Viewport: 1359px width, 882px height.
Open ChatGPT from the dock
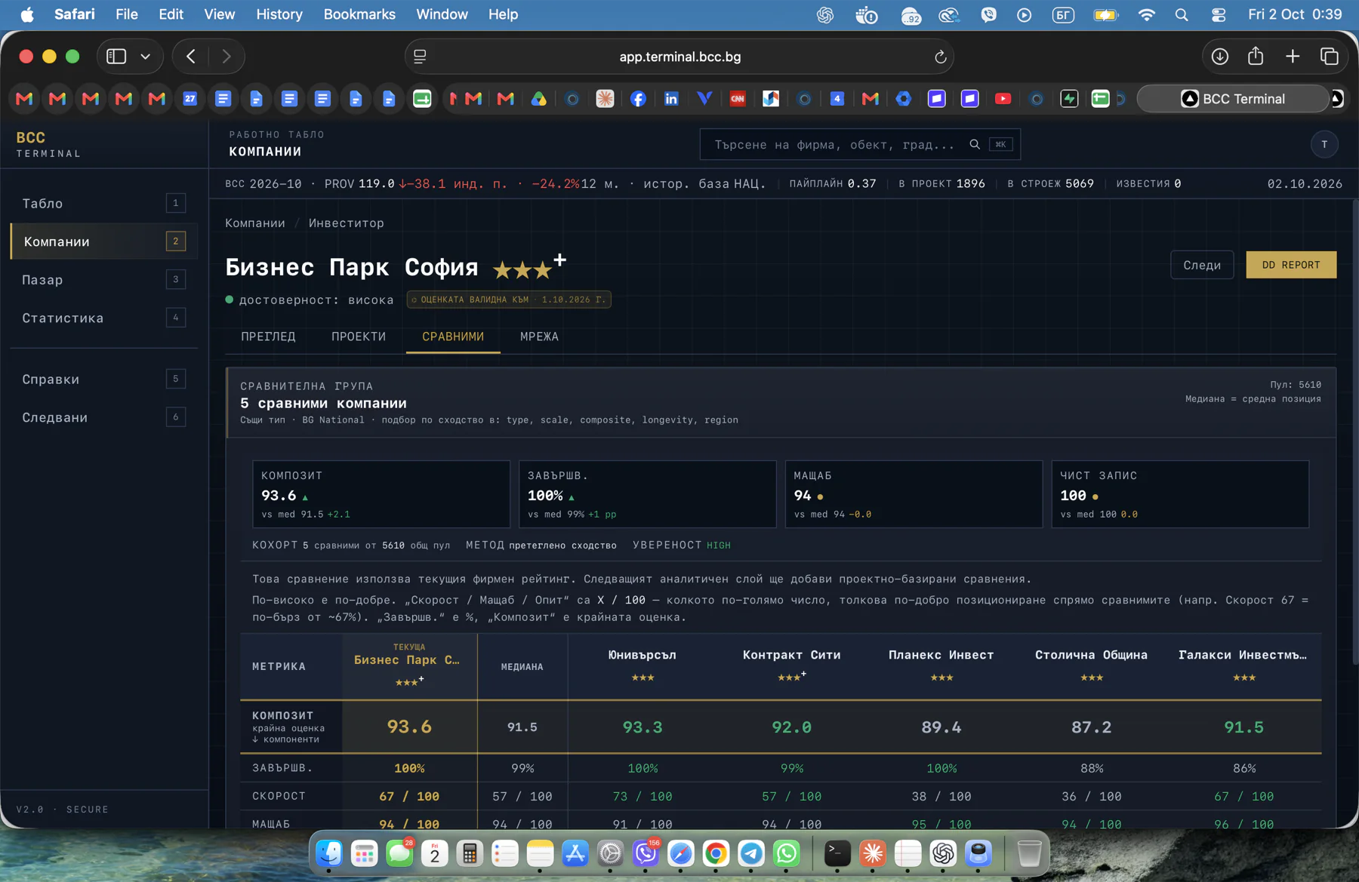pyautogui.click(x=943, y=853)
